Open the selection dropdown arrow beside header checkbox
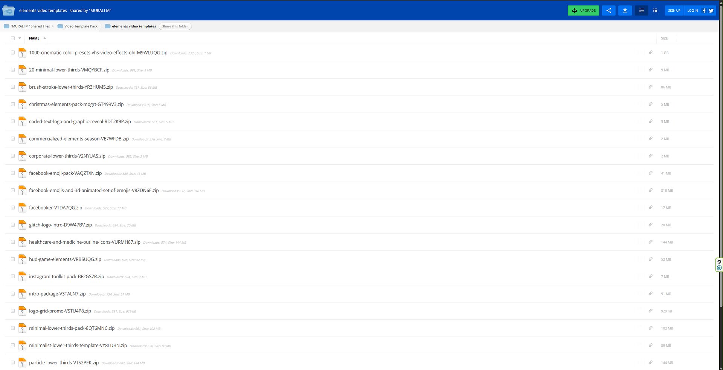Image resolution: width=723 pixels, height=370 pixels. 20,38
